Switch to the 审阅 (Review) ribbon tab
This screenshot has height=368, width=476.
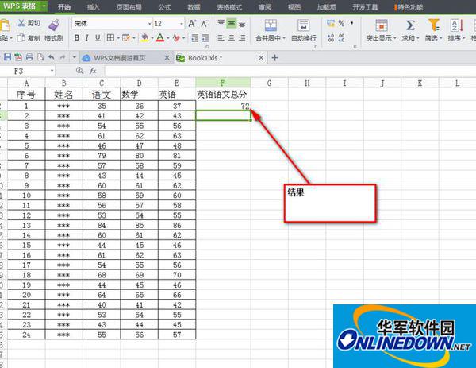click(265, 7)
